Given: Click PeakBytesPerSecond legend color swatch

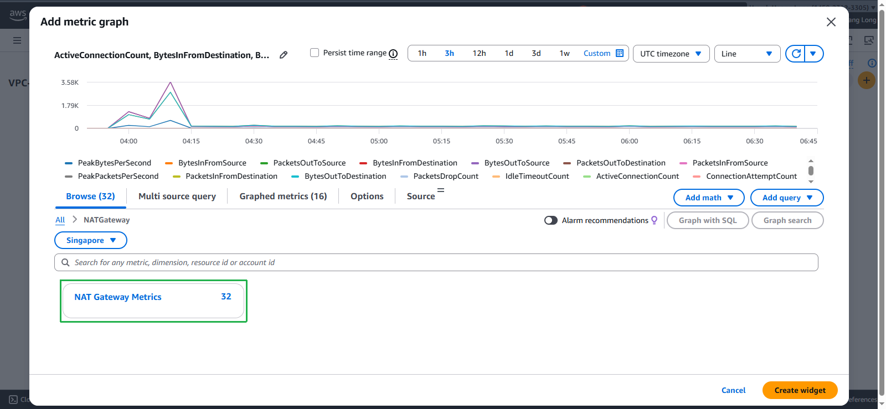Looking at the screenshot, I should [x=69, y=163].
